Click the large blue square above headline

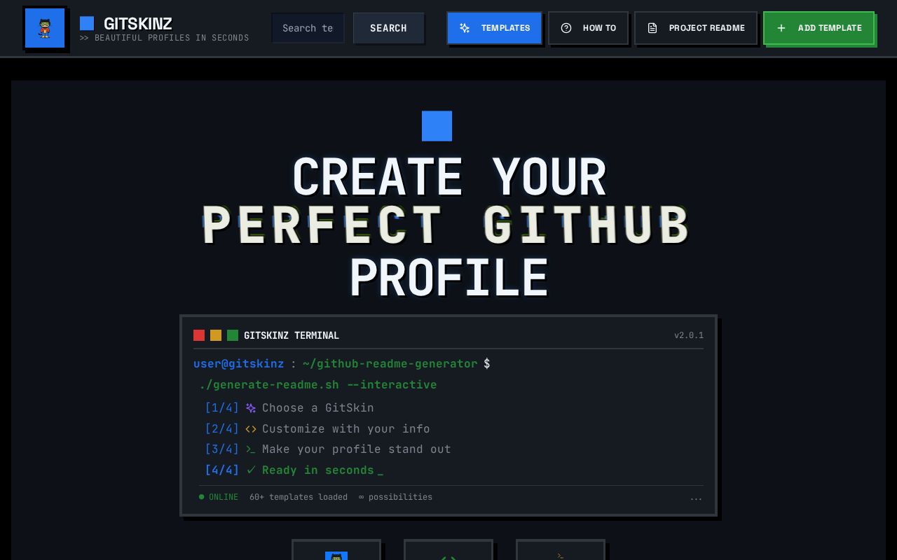(437, 126)
